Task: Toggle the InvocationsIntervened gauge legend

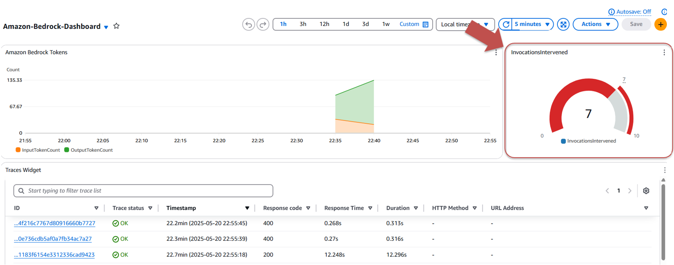Action: point(588,141)
